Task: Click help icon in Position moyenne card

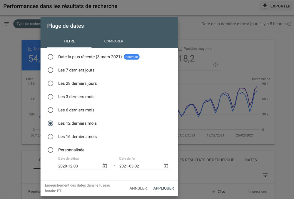Action: (216, 65)
